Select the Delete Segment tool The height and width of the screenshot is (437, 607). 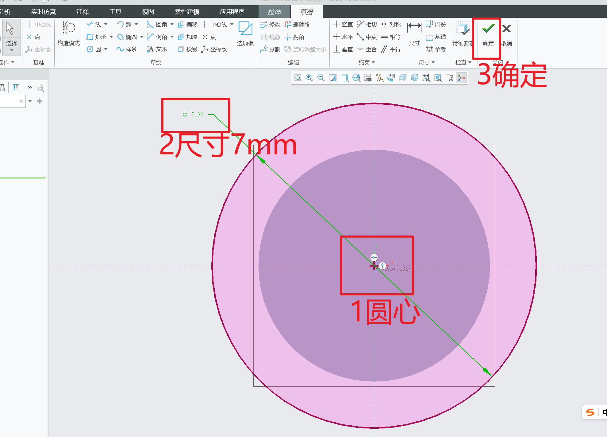300,25
